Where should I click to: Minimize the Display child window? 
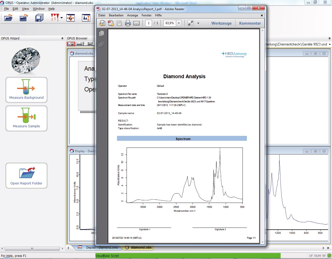pos(307,151)
